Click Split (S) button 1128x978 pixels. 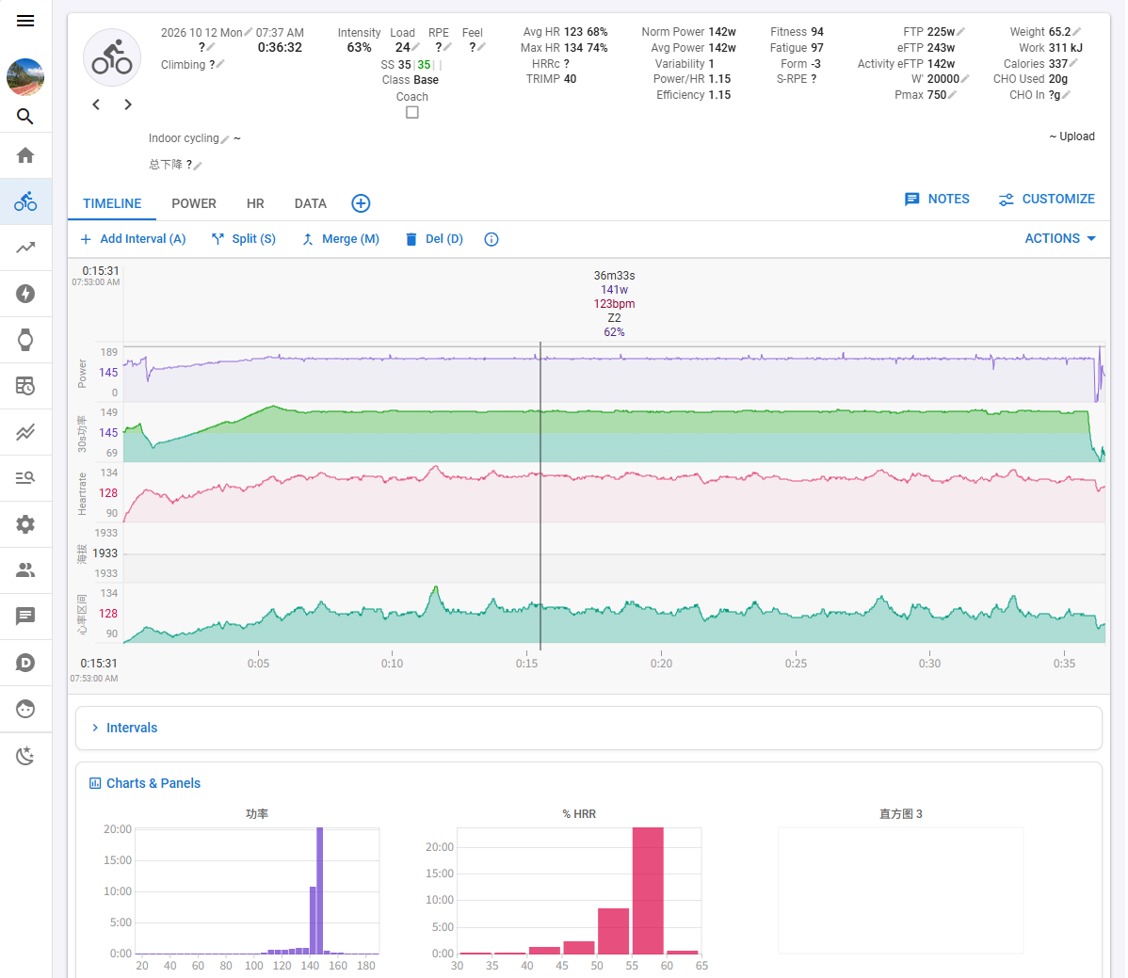coord(244,239)
